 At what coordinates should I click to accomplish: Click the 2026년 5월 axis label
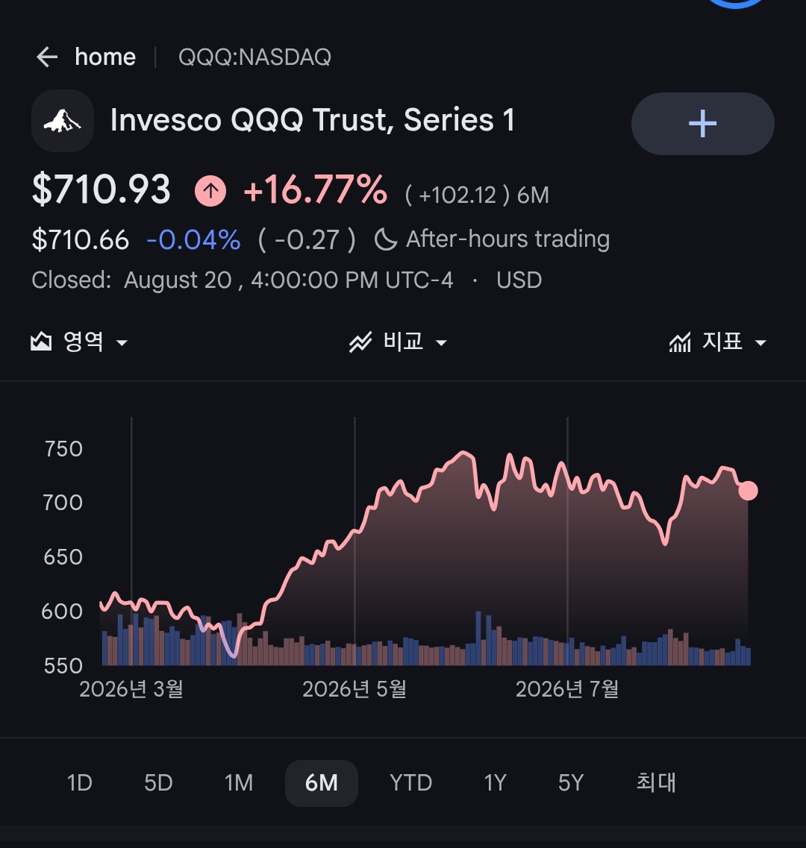(354, 689)
